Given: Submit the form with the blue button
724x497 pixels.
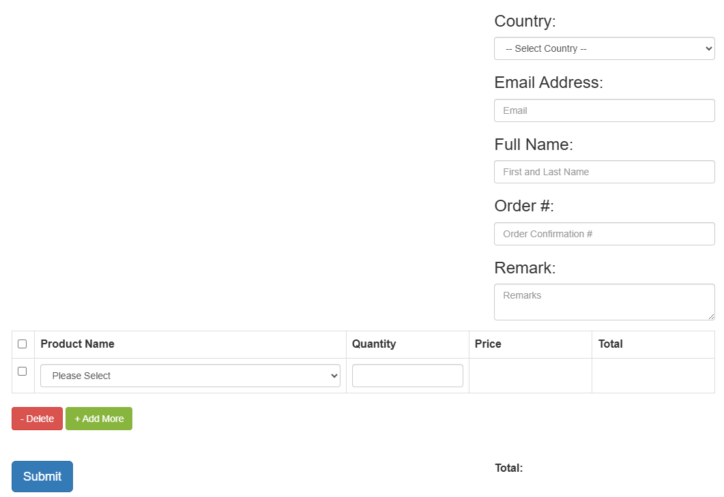Looking at the screenshot, I should tap(42, 477).
